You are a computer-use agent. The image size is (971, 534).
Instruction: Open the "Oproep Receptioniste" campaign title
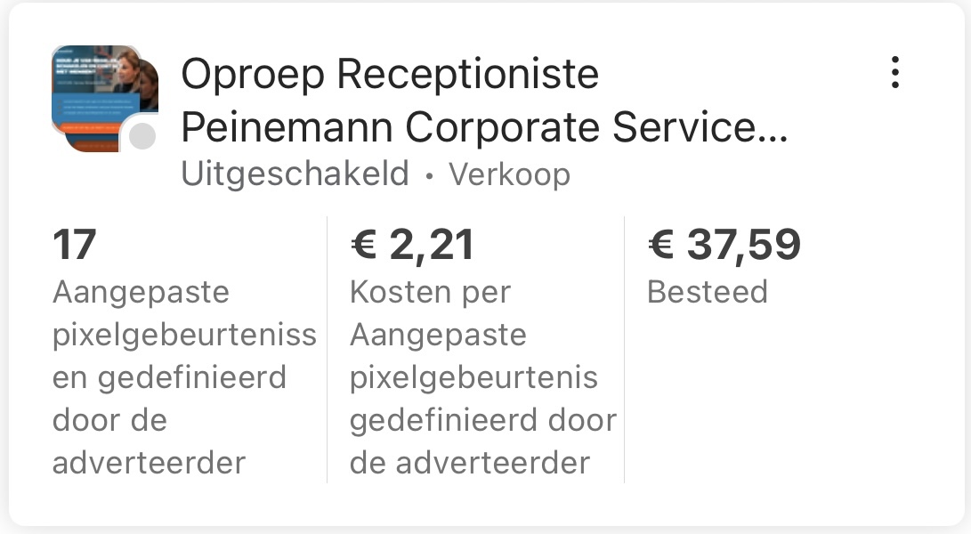(x=390, y=75)
